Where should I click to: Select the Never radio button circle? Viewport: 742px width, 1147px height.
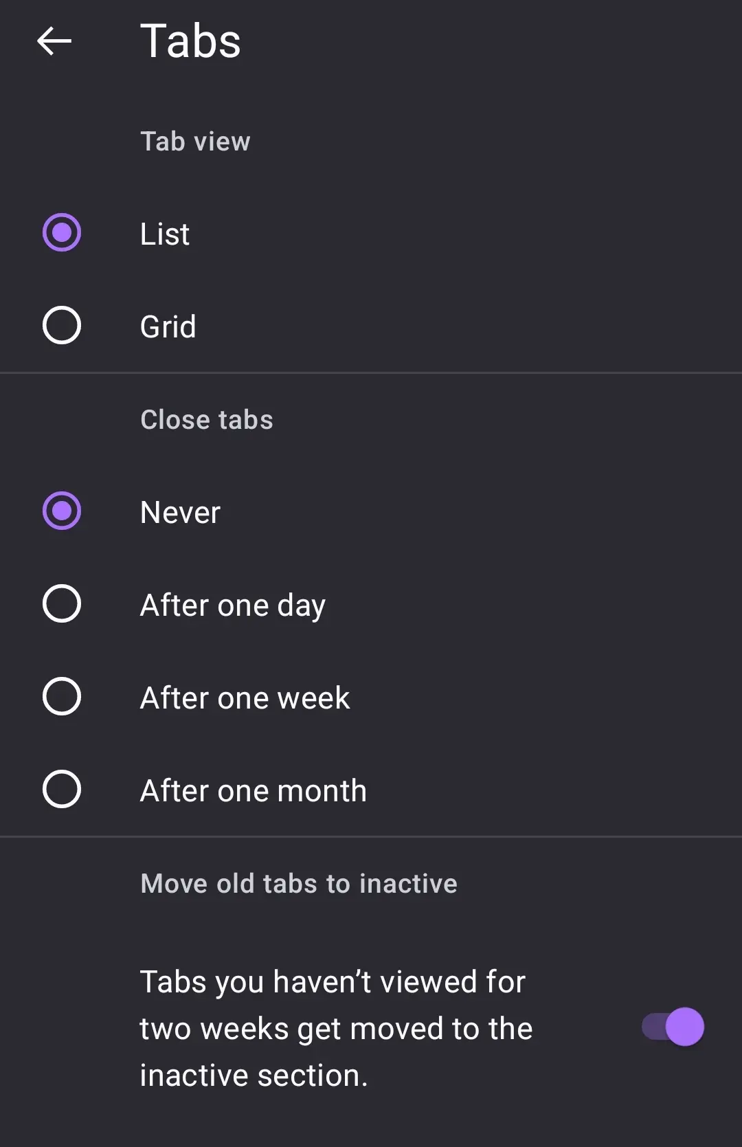coord(62,511)
